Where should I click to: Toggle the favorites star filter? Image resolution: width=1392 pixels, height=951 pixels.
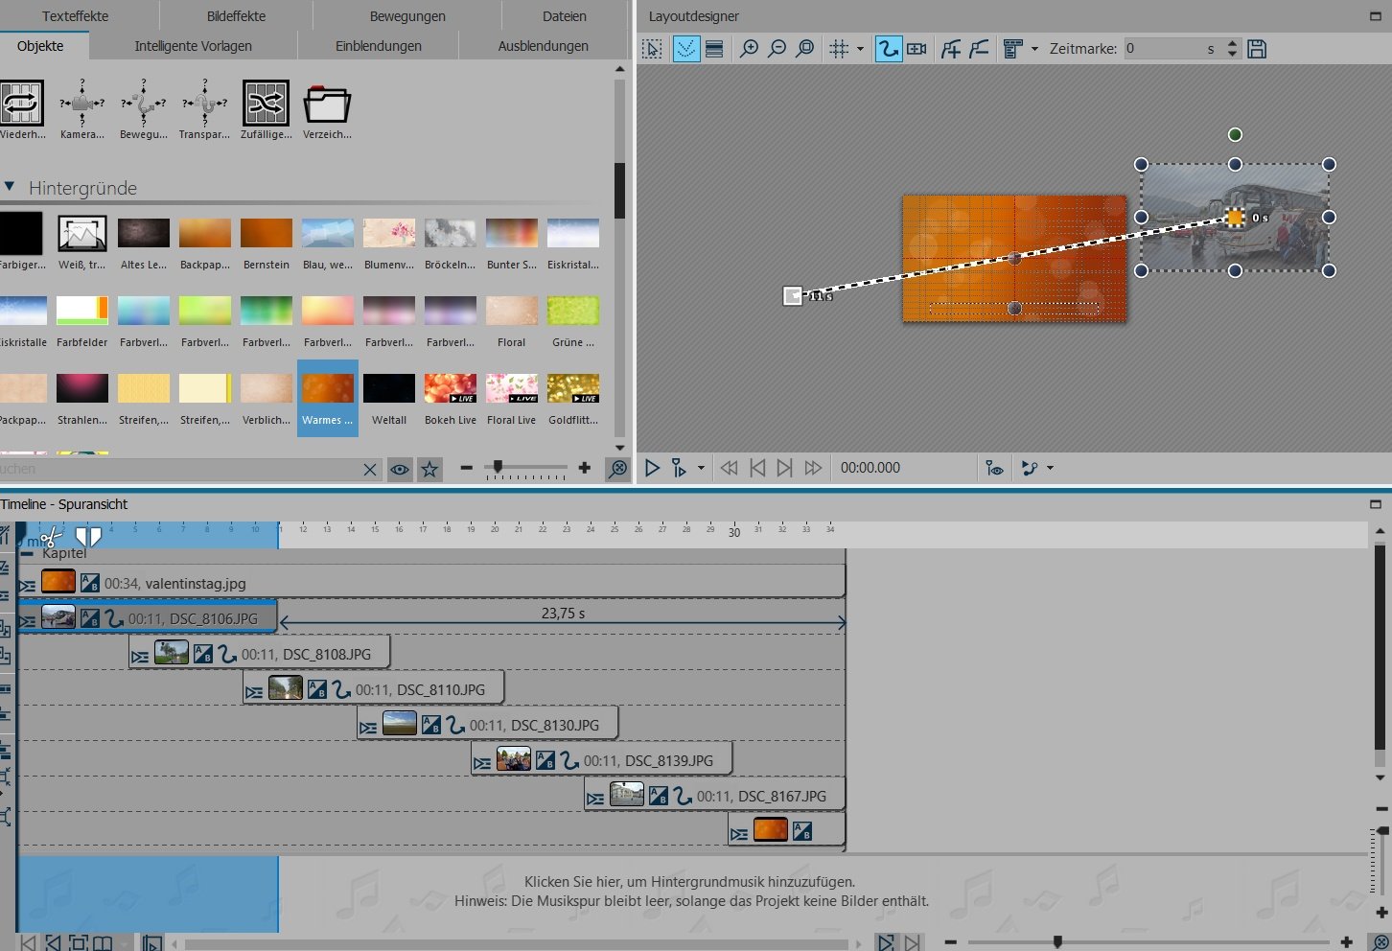click(x=430, y=469)
